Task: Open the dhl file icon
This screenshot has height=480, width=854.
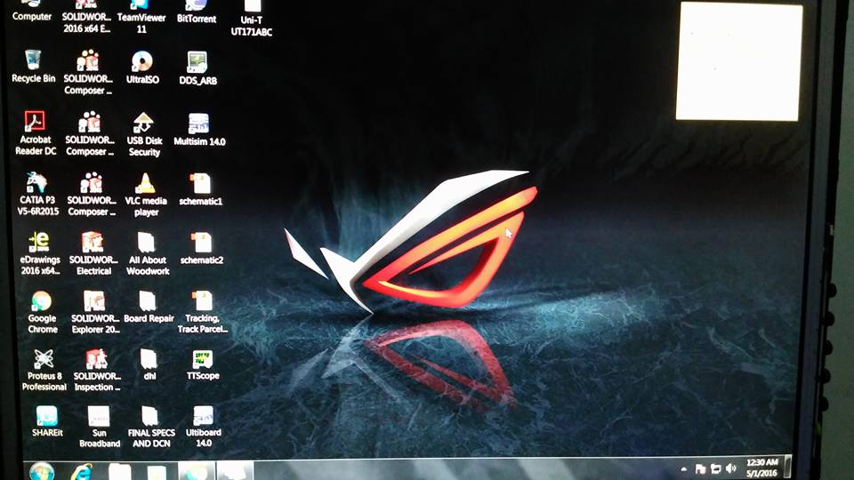Action: 149,364
